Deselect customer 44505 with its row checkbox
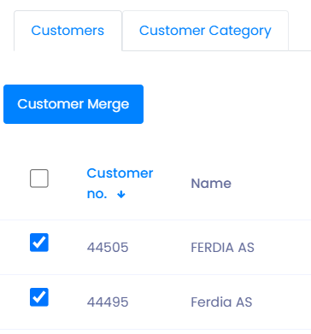The width and height of the screenshot is (311, 334). pos(39,243)
